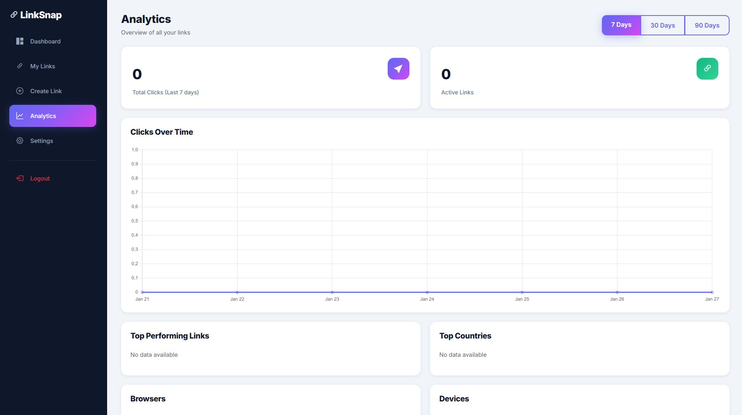This screenshot has height=415, width=742.
Task: Click the purple paper-plane Total Clicks icon
Action: [x=398, y=69]
